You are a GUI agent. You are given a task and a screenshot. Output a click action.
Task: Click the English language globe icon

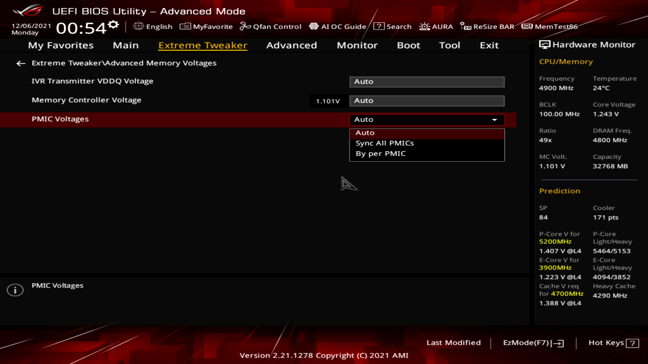pos(138,26)
